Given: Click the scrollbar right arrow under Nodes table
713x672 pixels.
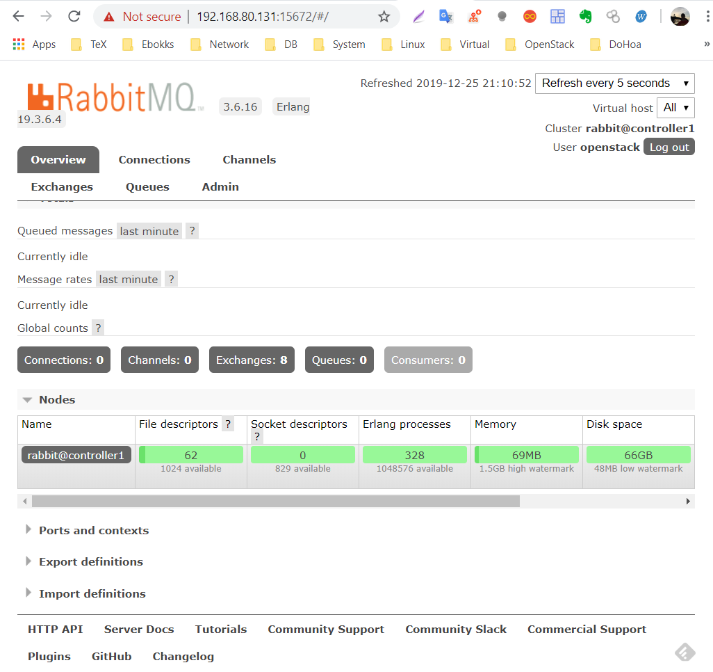Looking at the screenshot, I should click(688, 502).
